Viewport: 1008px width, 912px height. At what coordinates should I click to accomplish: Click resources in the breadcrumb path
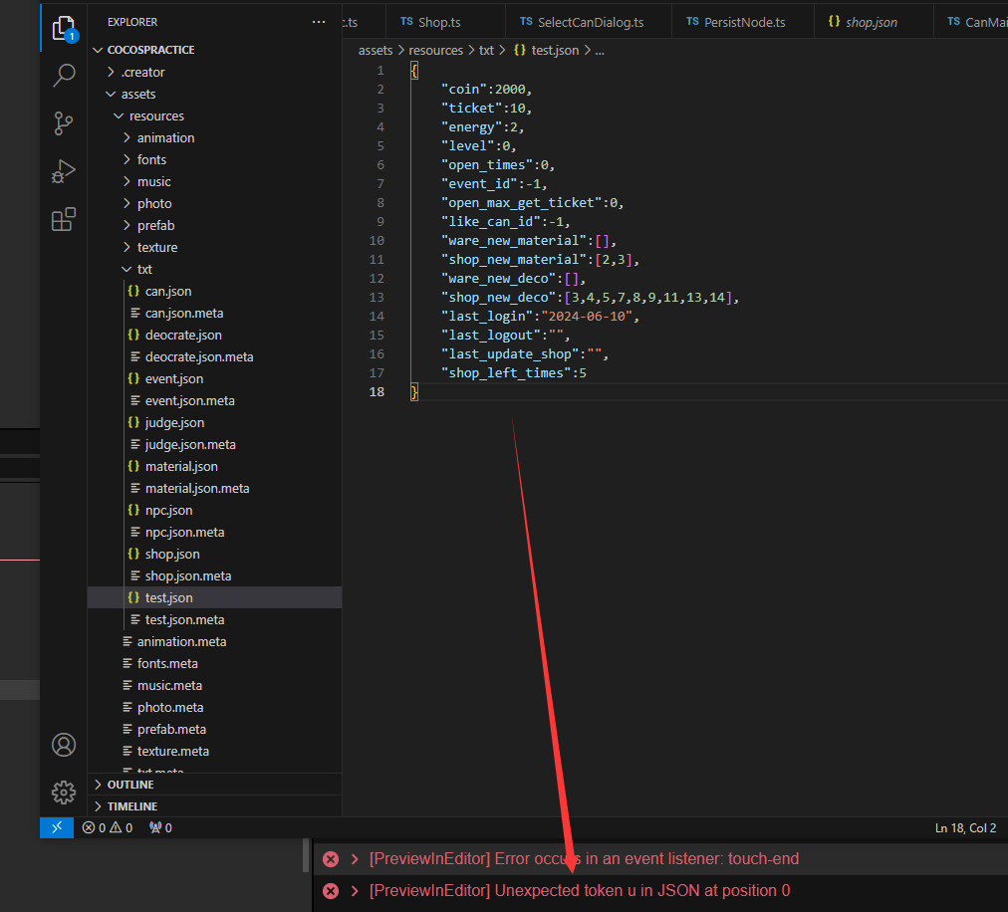(435, 50)
